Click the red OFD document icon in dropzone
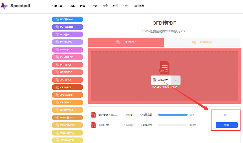The image size is (243, 143). 164,67
